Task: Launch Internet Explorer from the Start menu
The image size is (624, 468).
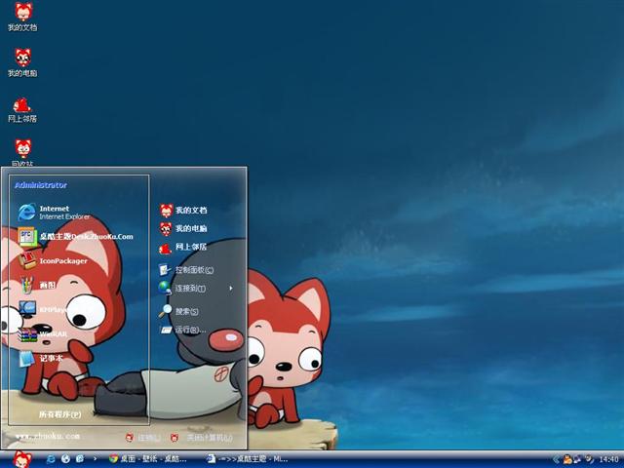Action: tap(54, 213)
